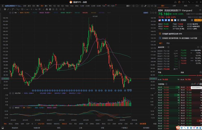The width and height of the screenshot is (202, 130).
Task: Open 相关期权 at bottom bar
Action: pyautogui.click(x=146, y=128)
